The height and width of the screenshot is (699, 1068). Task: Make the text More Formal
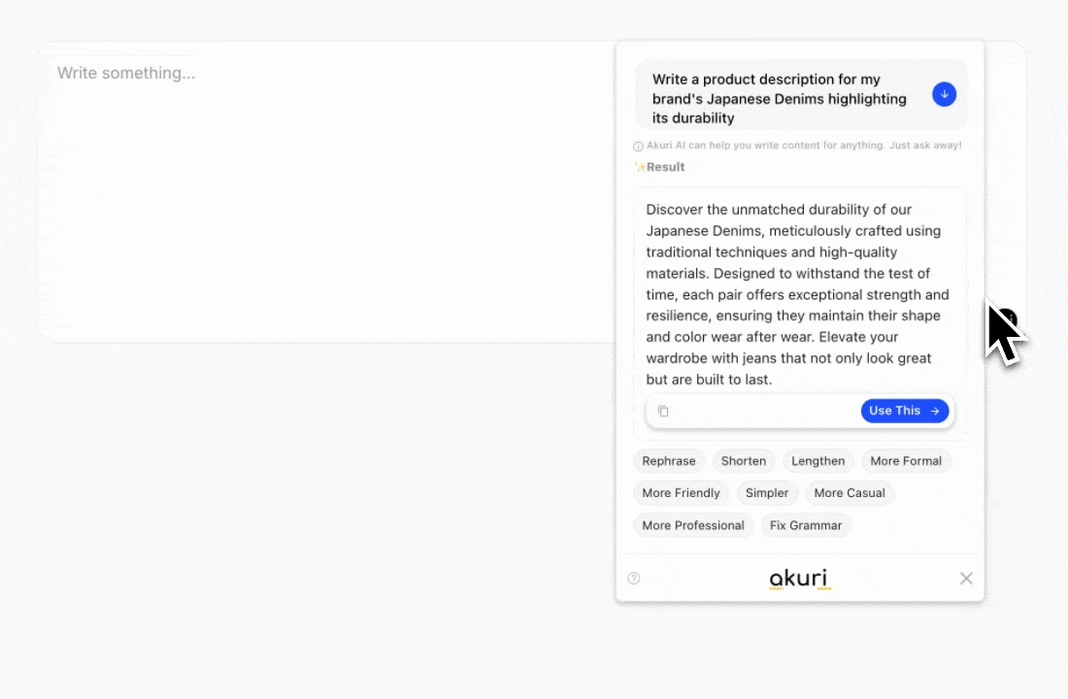coord(906,461)
